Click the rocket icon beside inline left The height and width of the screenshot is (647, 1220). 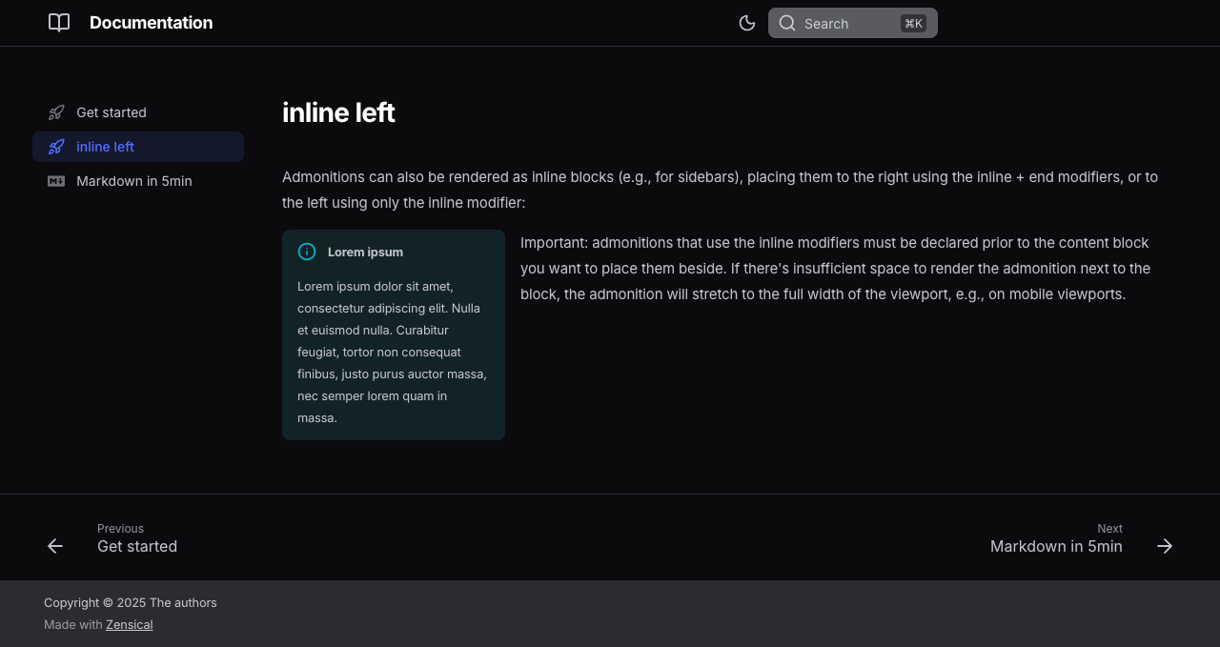(x=56, y=147)
